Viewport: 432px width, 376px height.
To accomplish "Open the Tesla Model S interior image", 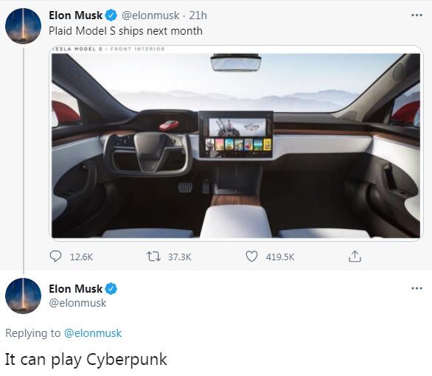I will (x=236, y=143).
